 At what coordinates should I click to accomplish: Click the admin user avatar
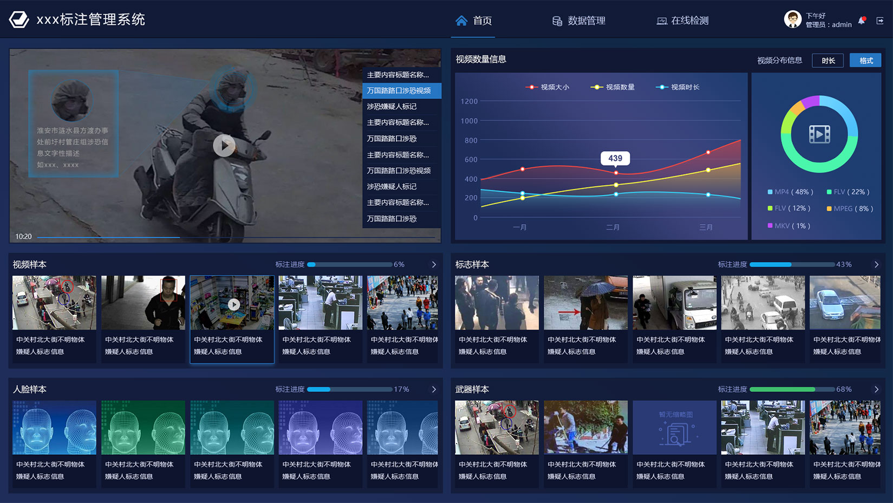(x=793, y=19)
